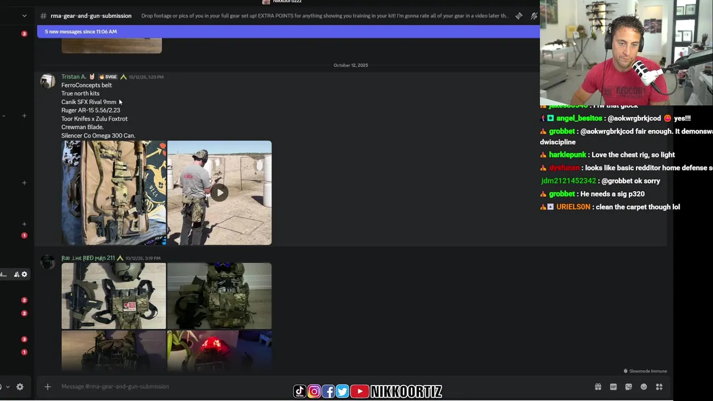Open the channel topic description text
Image resolution: width=713 pixels, height=401 pixels.
(324, 16)
